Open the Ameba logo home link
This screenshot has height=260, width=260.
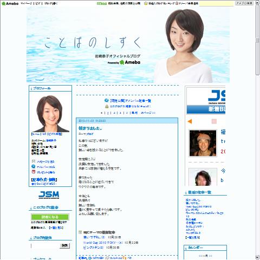click(10, 3)
